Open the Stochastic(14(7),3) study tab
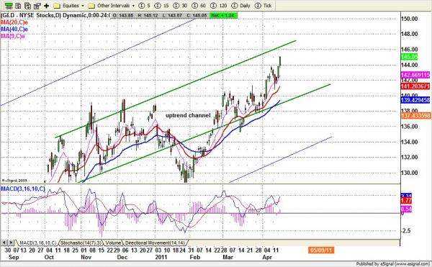 tap(81, 243)
